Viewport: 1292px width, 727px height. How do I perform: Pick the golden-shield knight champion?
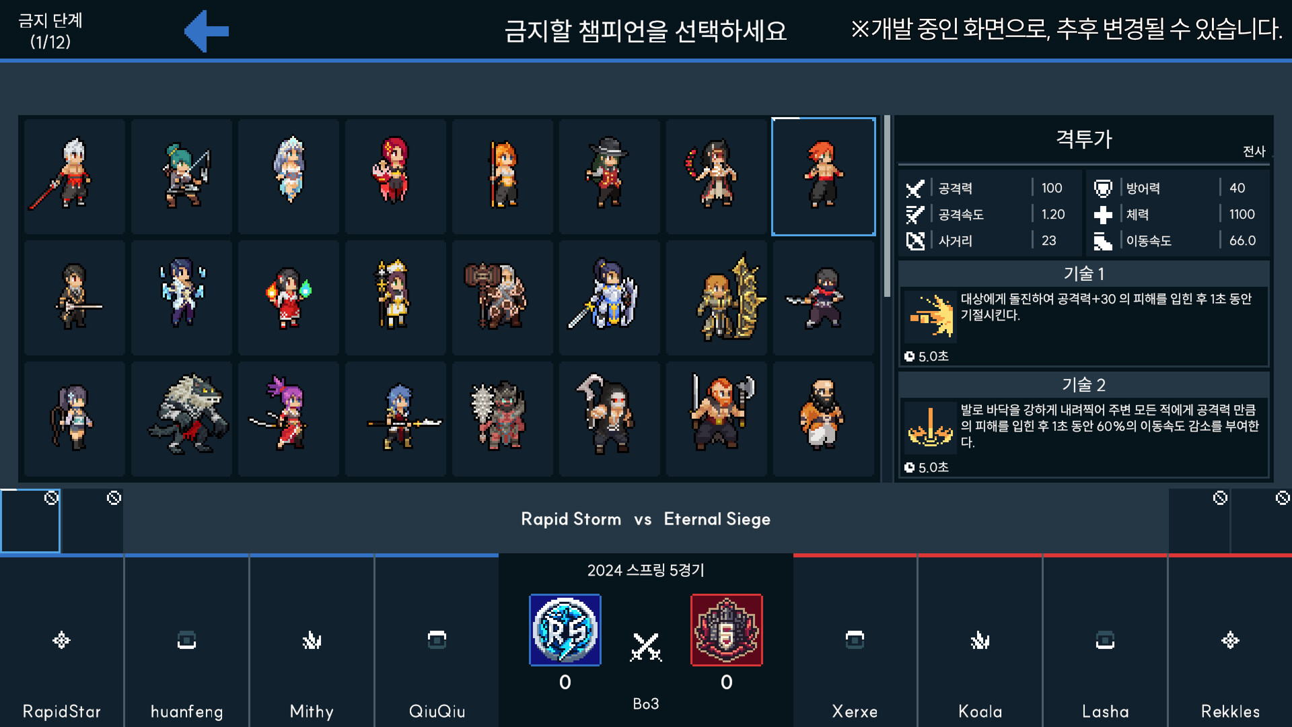pos(716,298)
